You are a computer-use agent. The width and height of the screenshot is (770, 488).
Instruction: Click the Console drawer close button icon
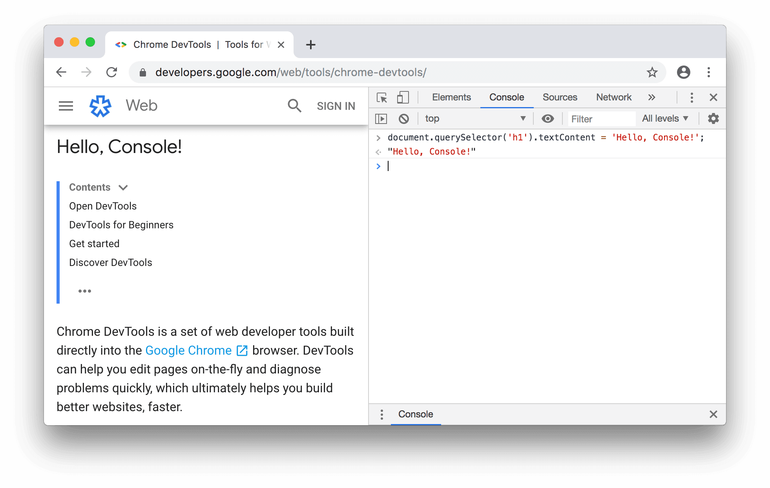coord(713,414)
